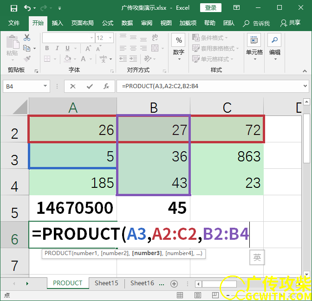
Task: Toggle Bold formatting
Action: click(x=47, y=48)
